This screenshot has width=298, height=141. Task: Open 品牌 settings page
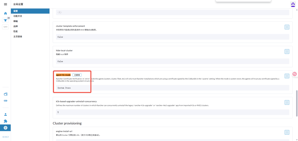pos(15,26)
